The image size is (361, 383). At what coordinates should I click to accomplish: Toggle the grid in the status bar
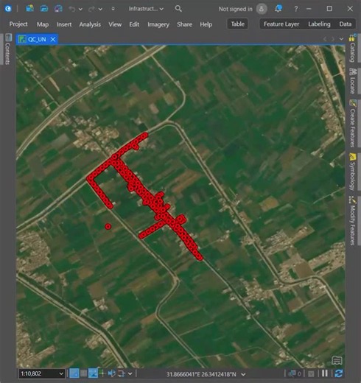pyautogui.click(x=83, y=373)
